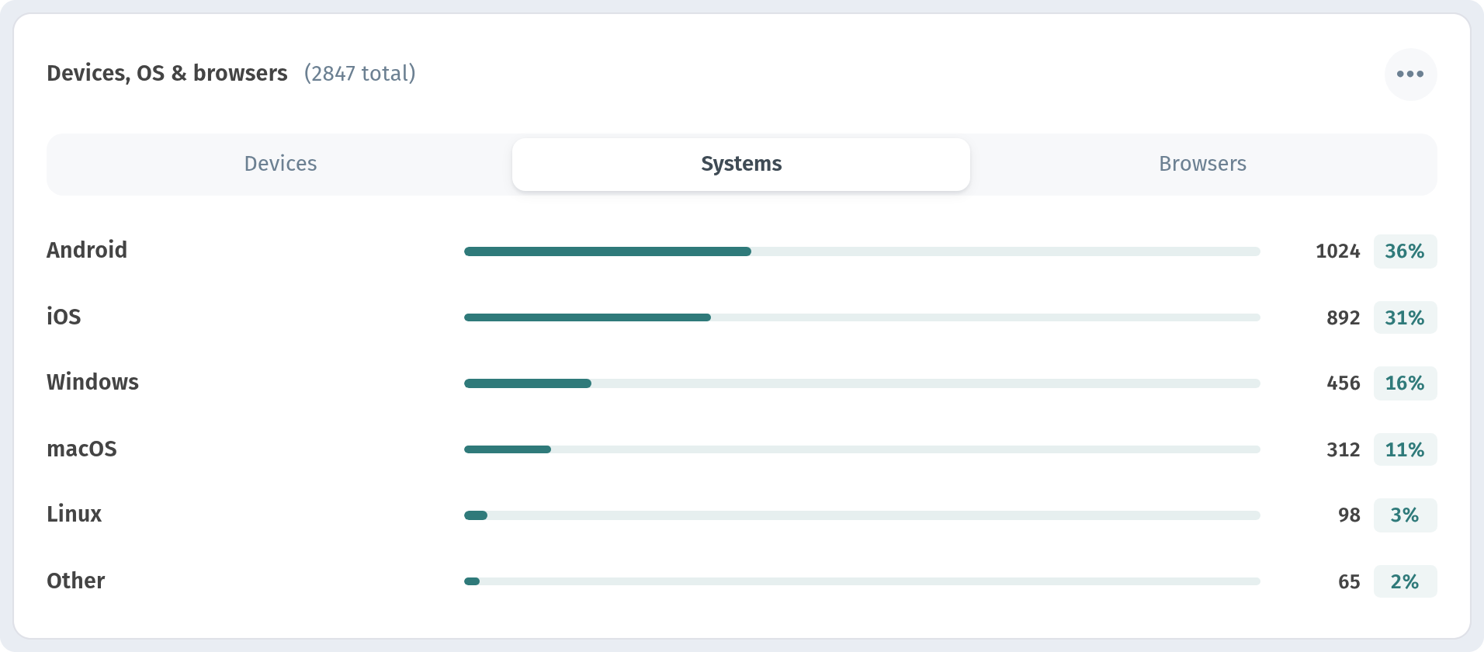Click the 456 count value
Image resolution: width=1484 pixels, height=652 pixels.
tap(1344, 383)
